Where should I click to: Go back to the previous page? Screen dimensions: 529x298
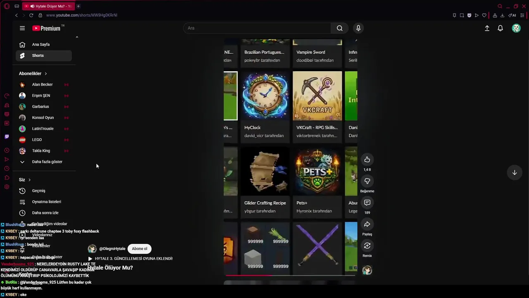click(x=17, y=15)
